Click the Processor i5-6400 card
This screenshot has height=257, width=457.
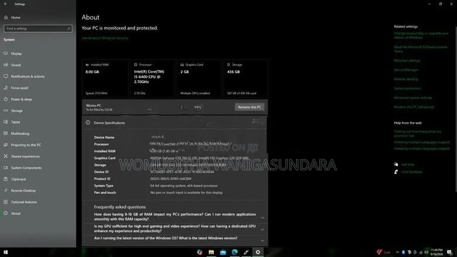(x=153, y=78)
